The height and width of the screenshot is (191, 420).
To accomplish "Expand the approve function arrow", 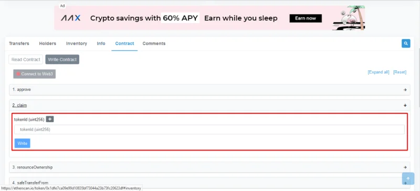I will tap(405, 90).
